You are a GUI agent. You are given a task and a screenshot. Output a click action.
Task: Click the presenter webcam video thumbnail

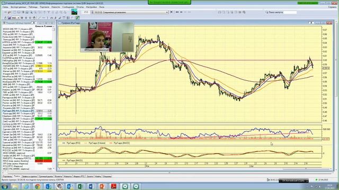(x=107, y=37)
